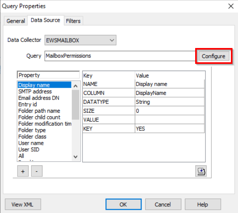This screenshot has height=213, width=238.
Task: Select 'Email address DN' property
Action: click(44, 98)
